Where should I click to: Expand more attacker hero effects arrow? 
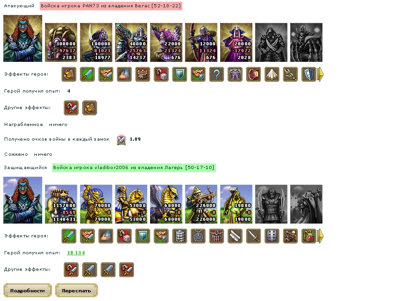321,74
